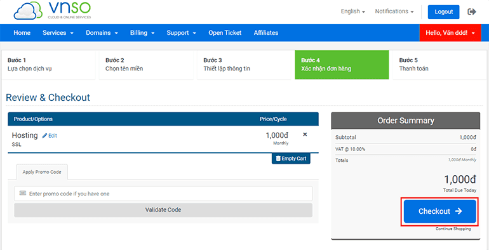Click the Totals label in summary
The image size is (489, 250).
342,161
